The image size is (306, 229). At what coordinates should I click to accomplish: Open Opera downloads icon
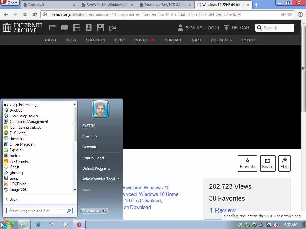click(300, 14)
